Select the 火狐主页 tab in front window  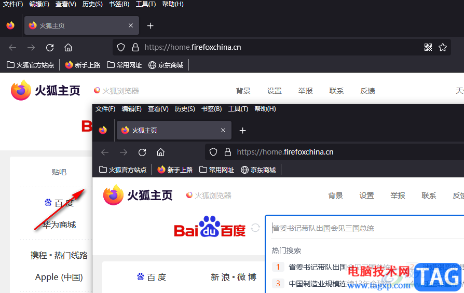pos(174,130)
